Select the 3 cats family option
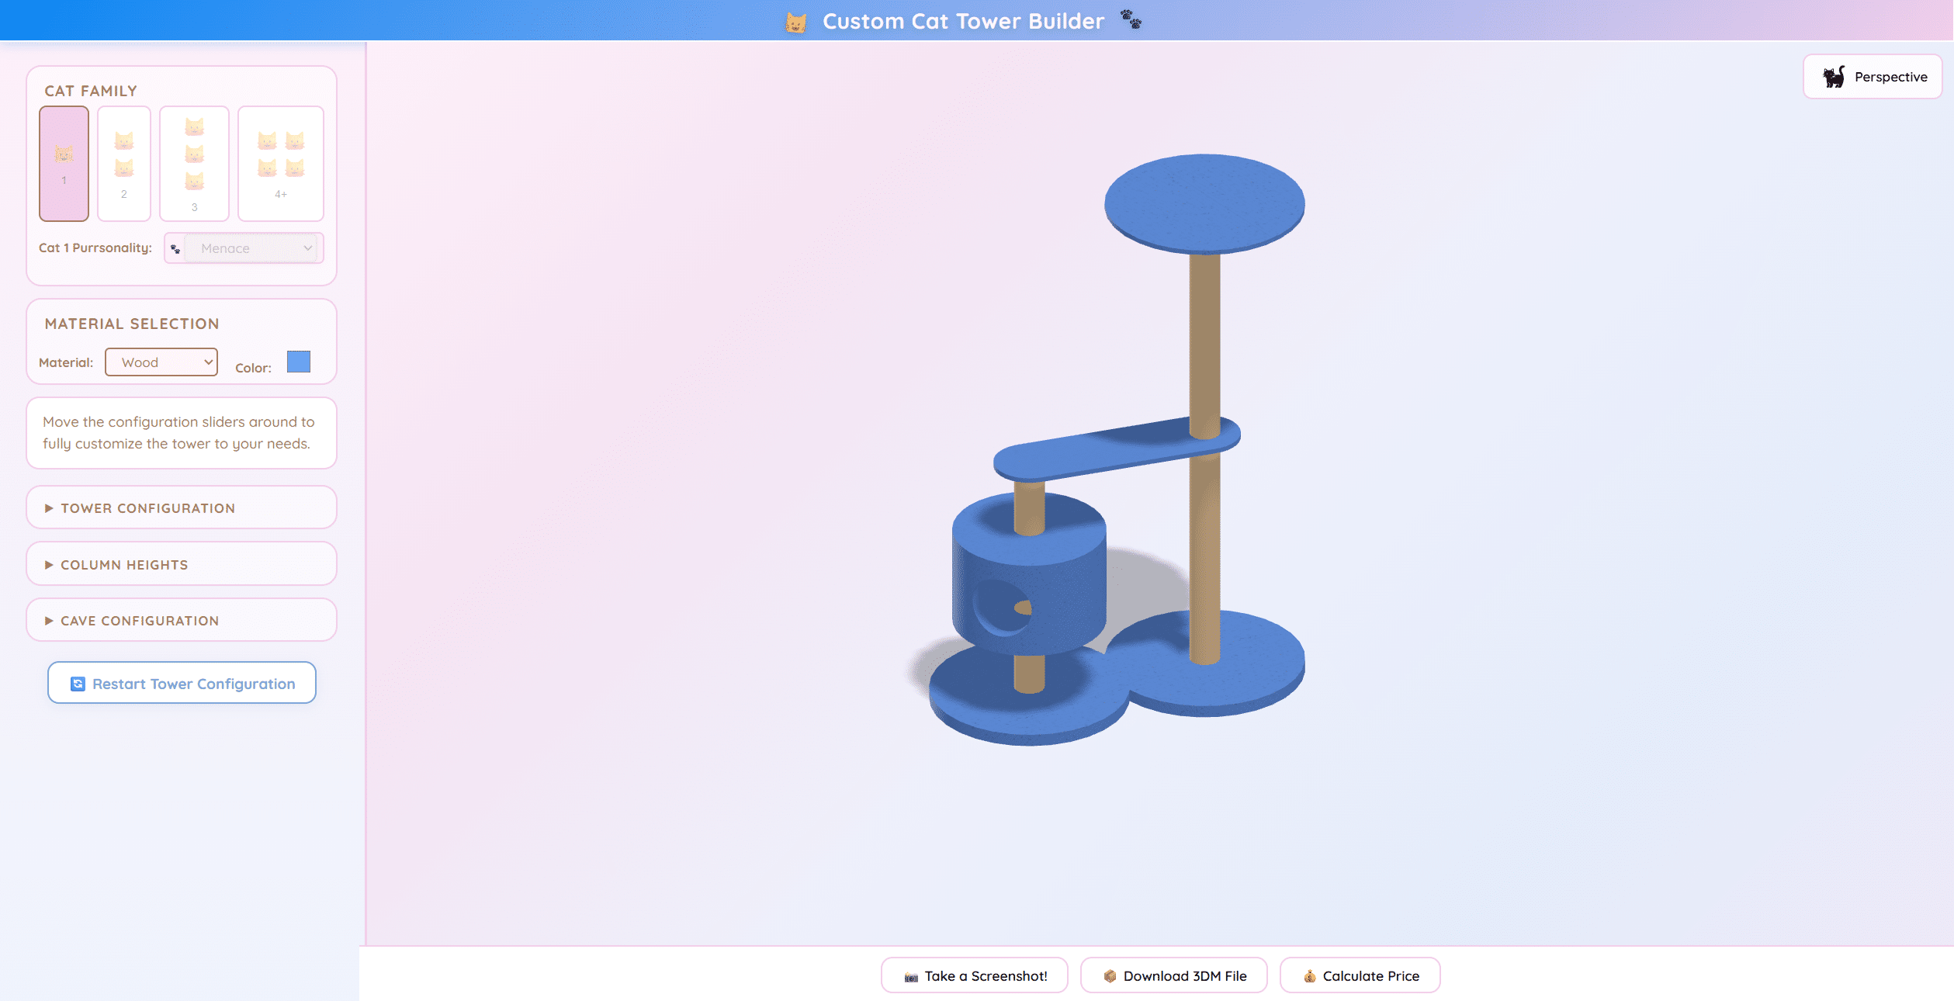The height and width of the screenshot is (1001, 1954). click(x=194, y=164)
